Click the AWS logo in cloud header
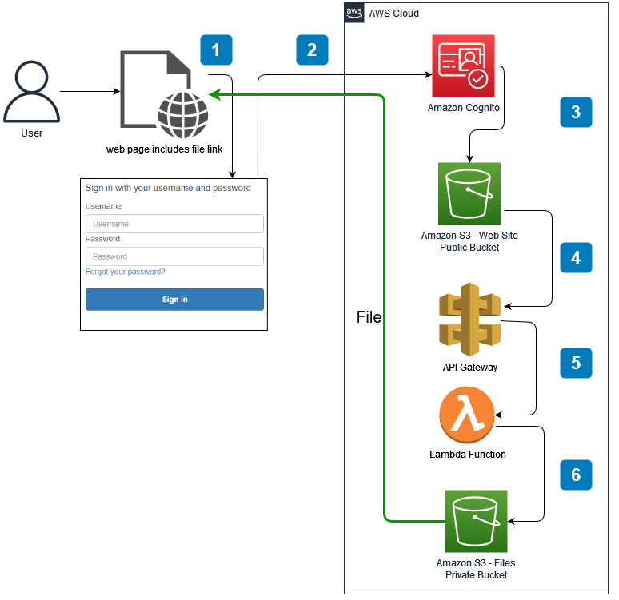Viewport: 619px width, 600px height. point(354,13)
